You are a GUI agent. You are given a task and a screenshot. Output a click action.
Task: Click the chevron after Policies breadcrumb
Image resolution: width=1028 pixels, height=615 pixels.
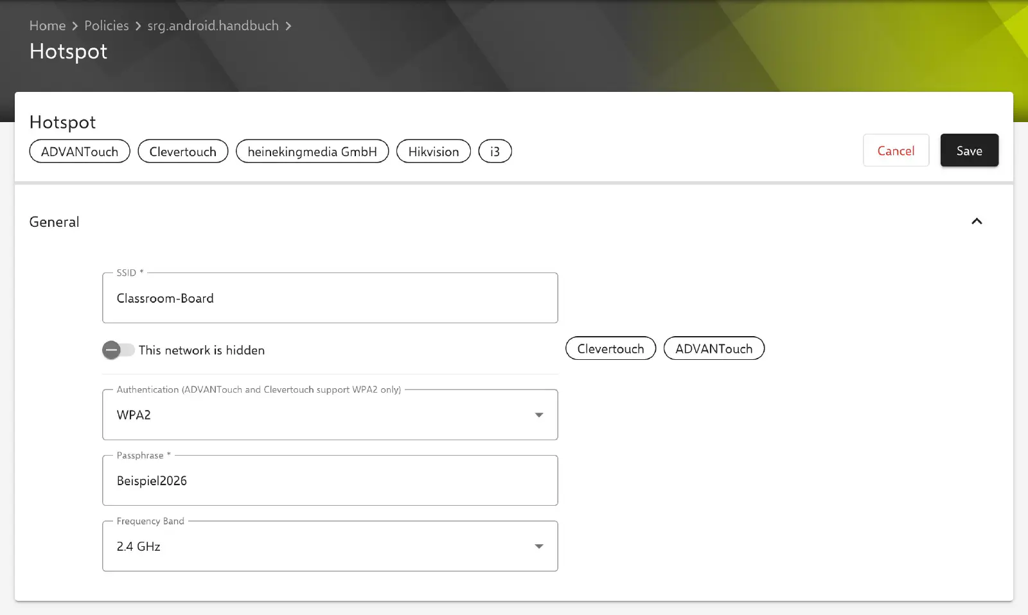(x=138, y=26)
